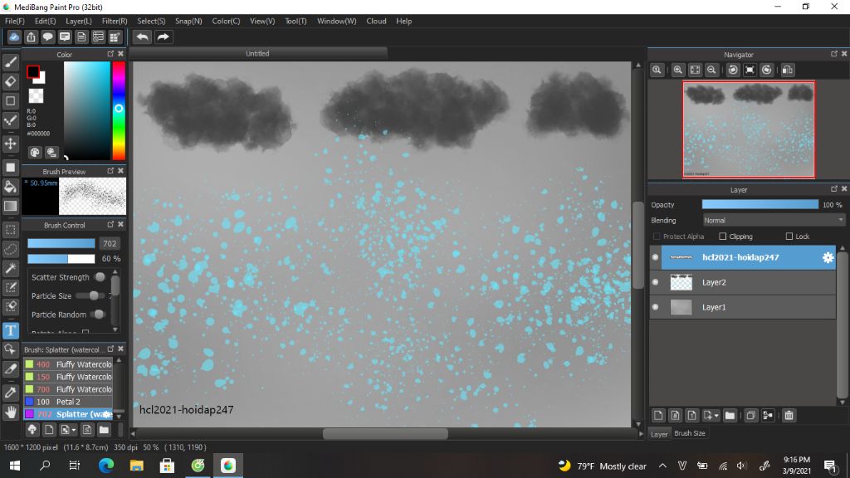
Task: Open the add-layer dropdown arrow in Layer panel
Action: (x=716, y=416)
